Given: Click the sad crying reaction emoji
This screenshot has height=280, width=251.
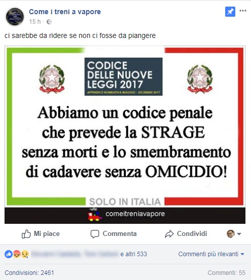Looking at the screenshot, I should tap(25, 254).
